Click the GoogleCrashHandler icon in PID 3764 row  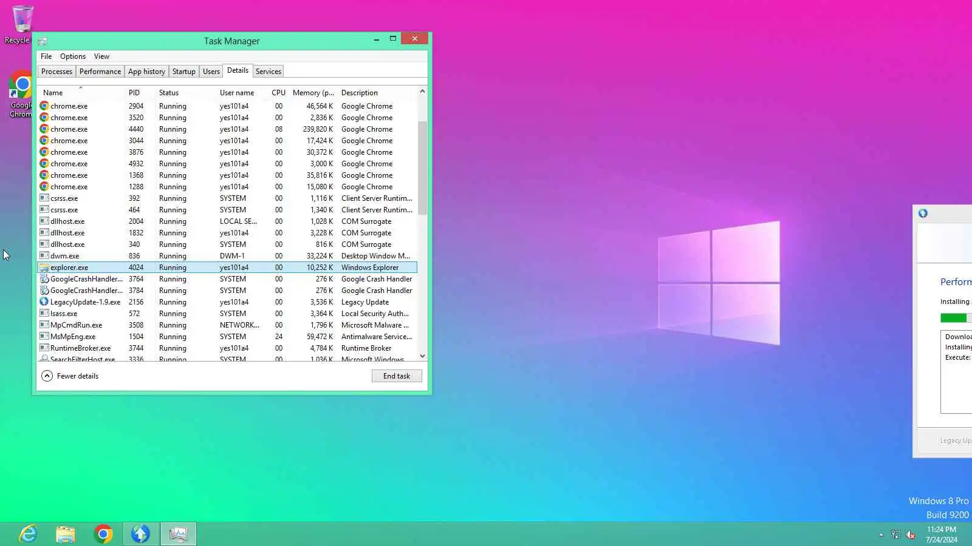[44, 279]
